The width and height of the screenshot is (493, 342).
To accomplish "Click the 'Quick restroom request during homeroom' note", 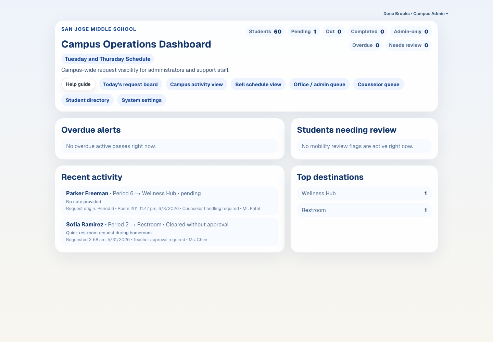I will point(110,233).
